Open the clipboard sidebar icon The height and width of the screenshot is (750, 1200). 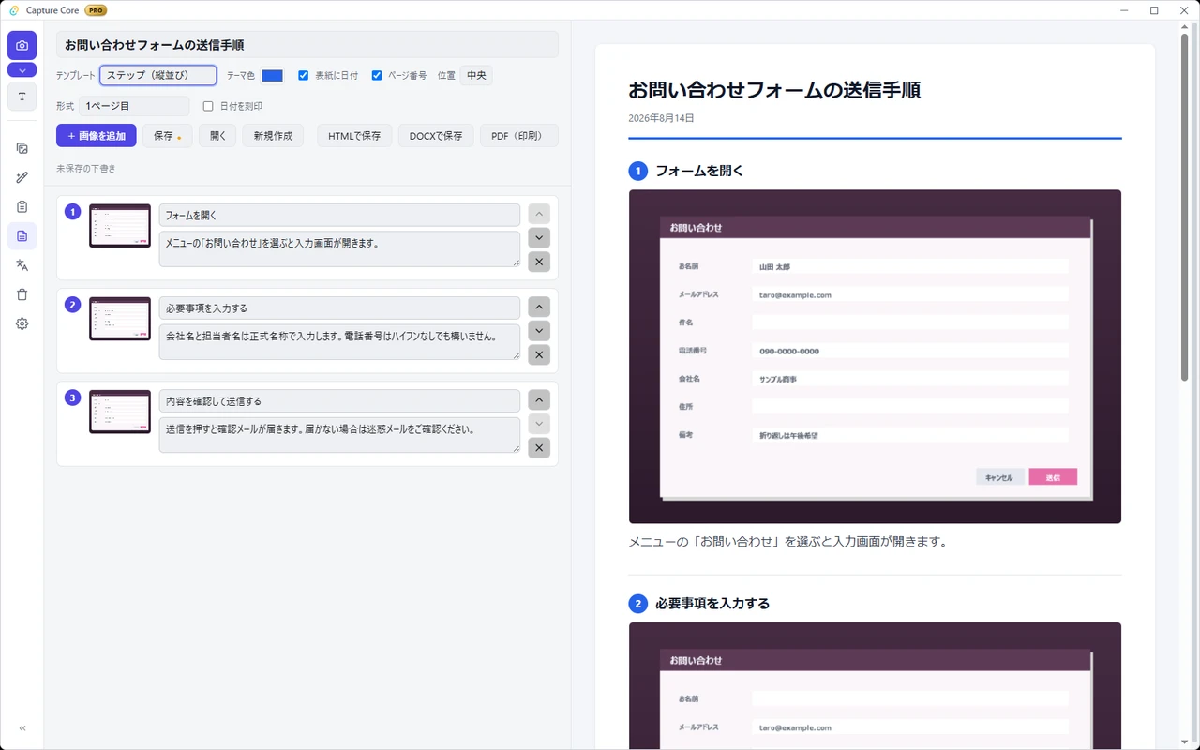[22, 206]
